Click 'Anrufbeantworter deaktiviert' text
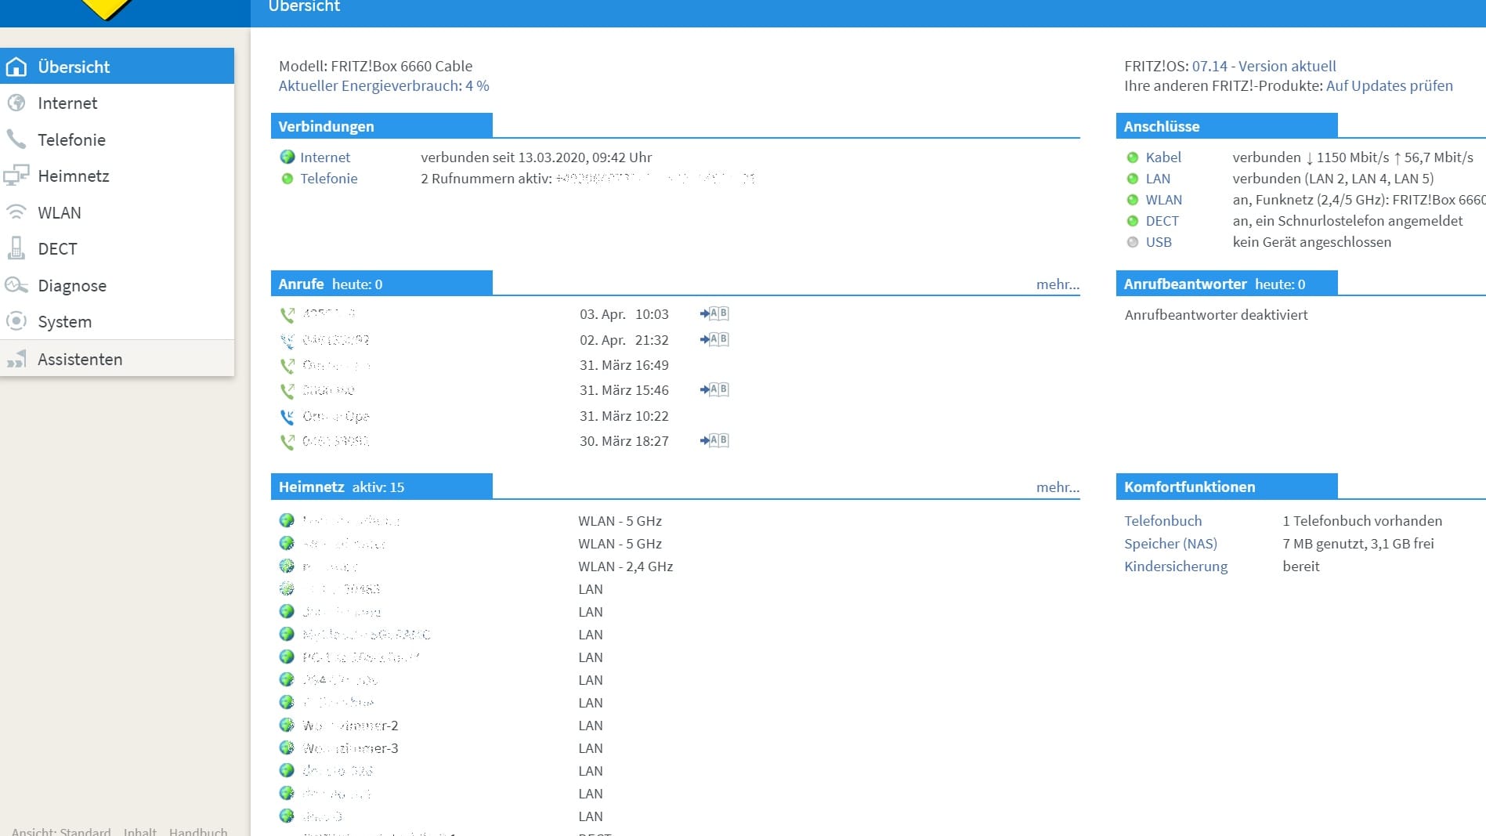 (x=1216, y=315)
